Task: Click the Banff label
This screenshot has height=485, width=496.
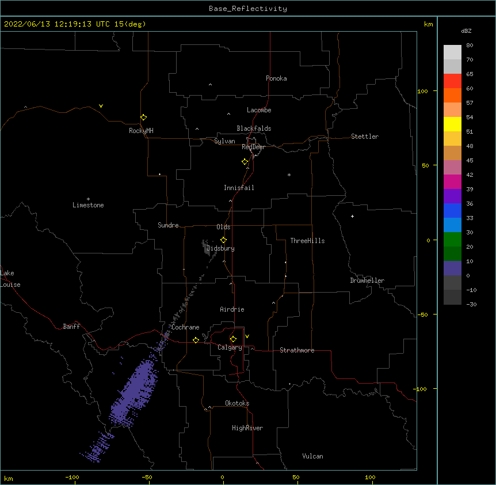Action: 71,327
